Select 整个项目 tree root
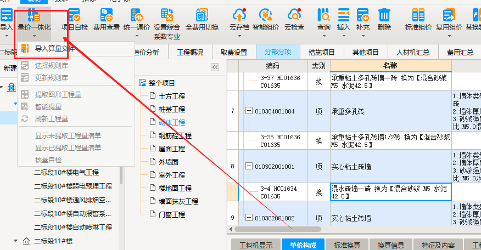481x250 pixels. 161,83
